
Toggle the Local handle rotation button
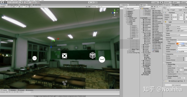(33, 2)
